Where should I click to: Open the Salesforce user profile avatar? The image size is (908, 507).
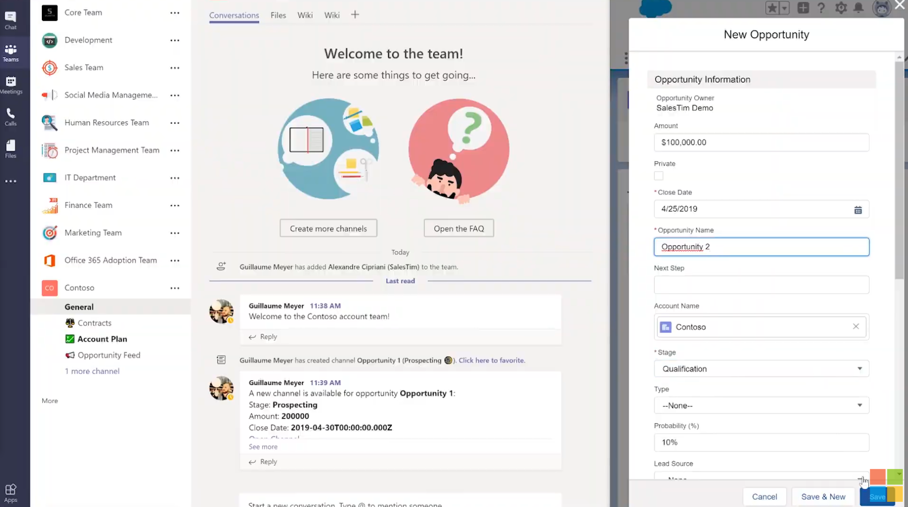point(882,8)
